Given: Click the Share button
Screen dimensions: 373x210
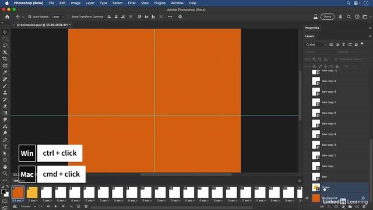Looking at the screenshot, I should click(328, 17).
